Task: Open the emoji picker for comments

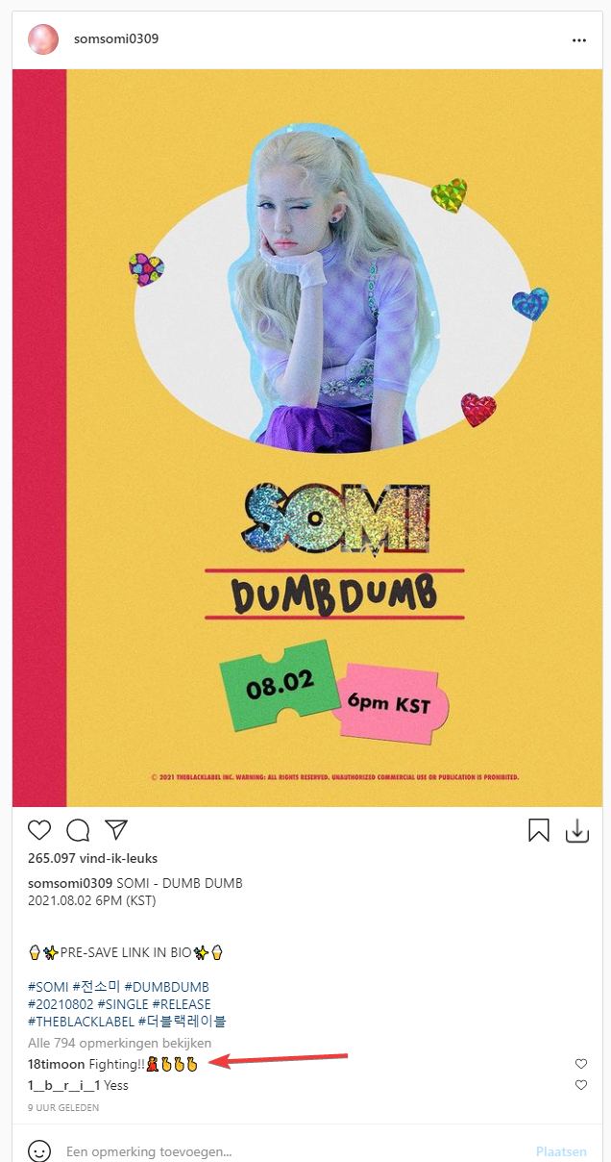Action: coord(39,1150)
